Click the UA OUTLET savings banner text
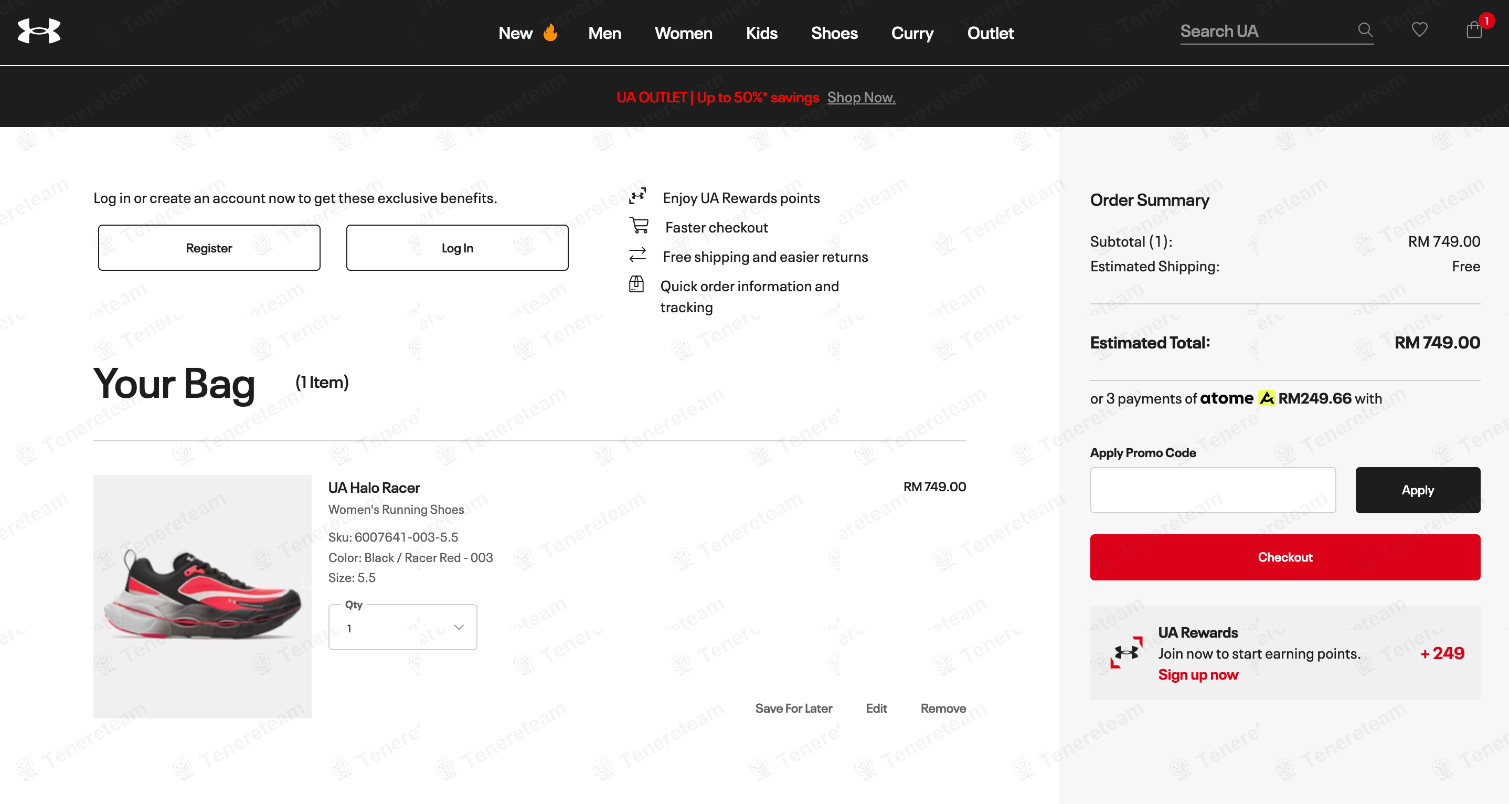The width and height of the screenshot is (1509, 804). click(718, 97)
